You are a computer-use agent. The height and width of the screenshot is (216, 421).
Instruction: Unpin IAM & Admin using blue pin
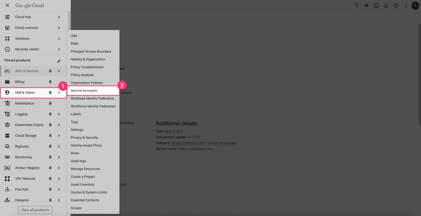coord(50,93)
